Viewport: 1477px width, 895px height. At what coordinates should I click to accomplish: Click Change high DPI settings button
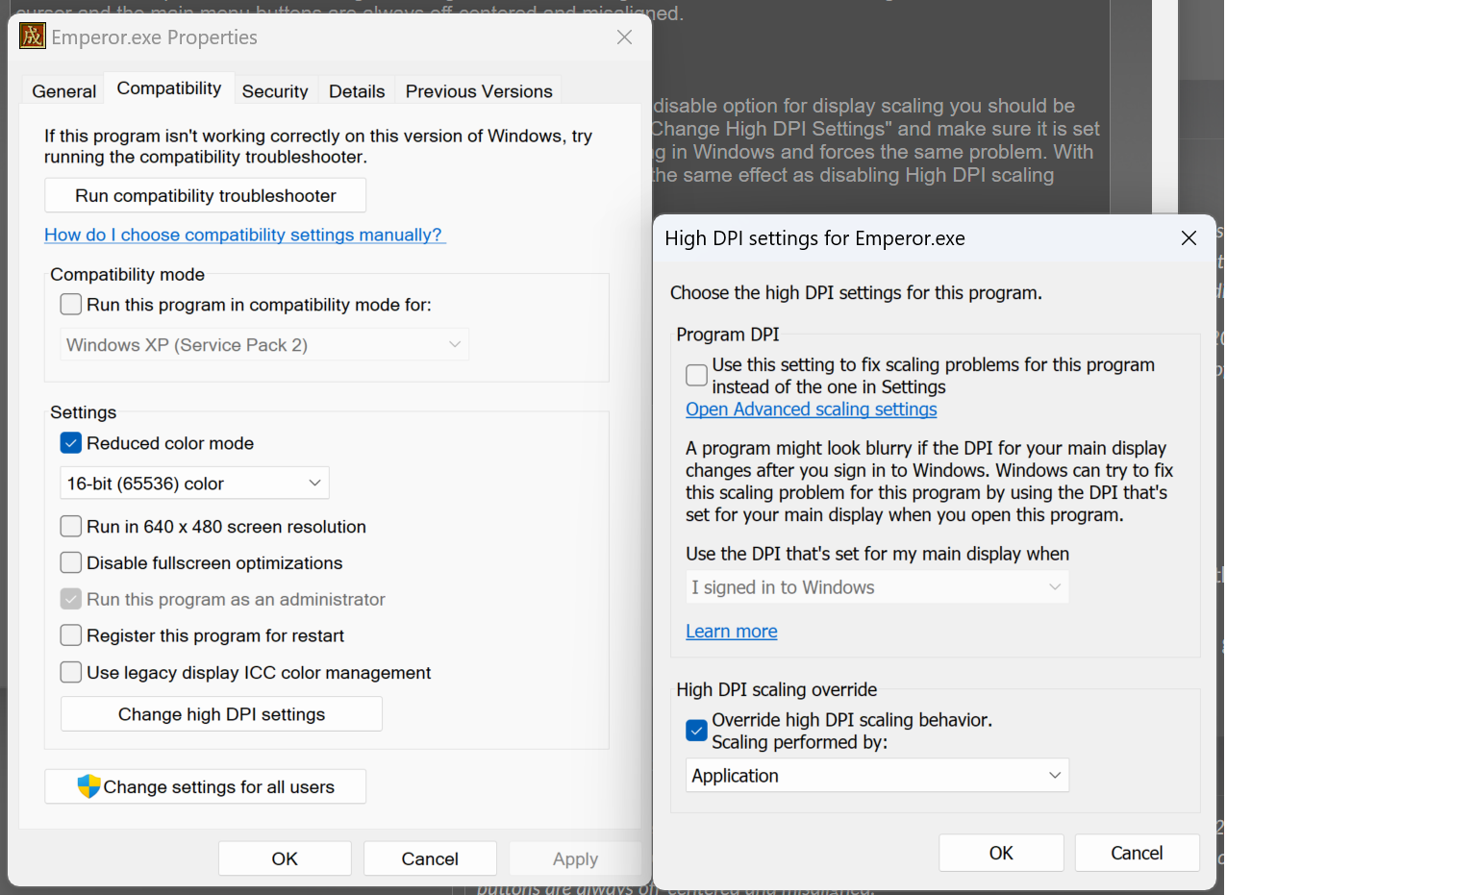pyautogui.click(x=222, y=714)
